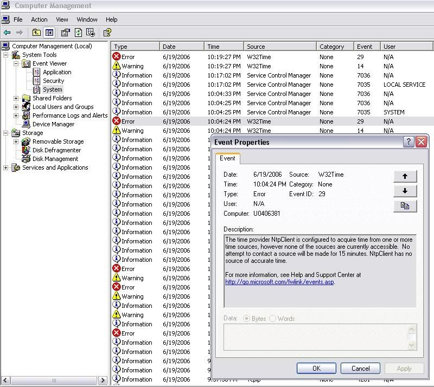Click OK in Event Properties dialog

click(316, 369)
